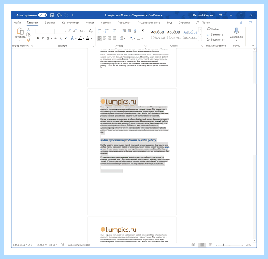
Task: Switch to the Рецензирование tab
Action: [x=149, y=23]
